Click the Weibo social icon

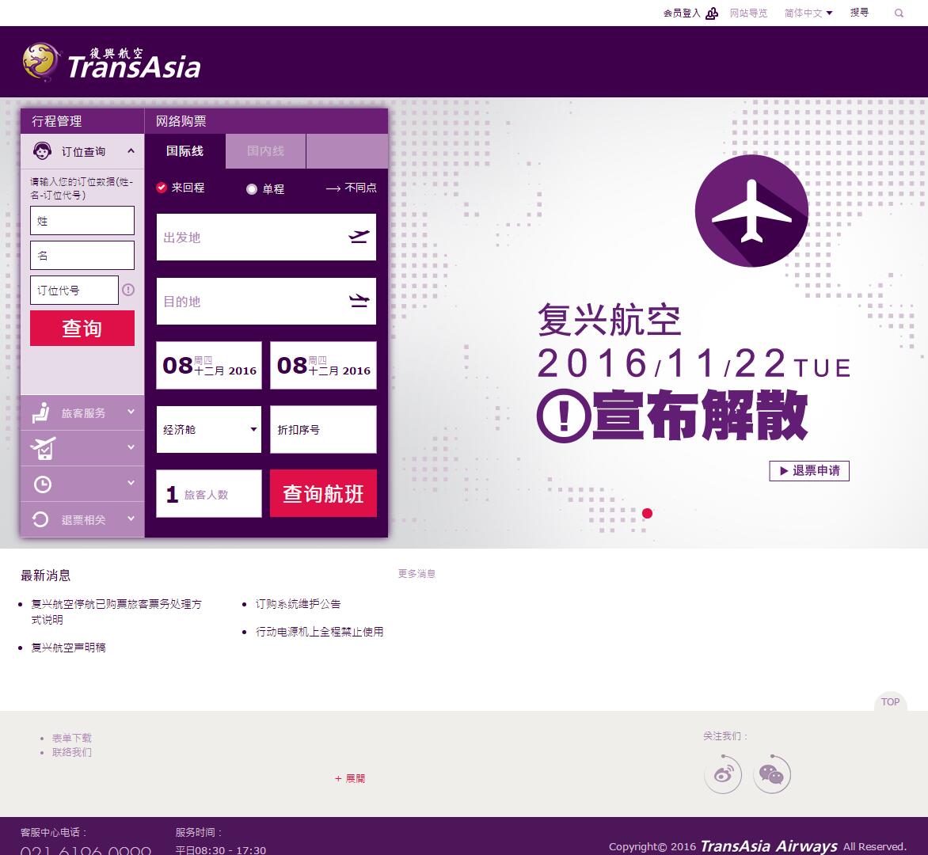pos(723,774)
